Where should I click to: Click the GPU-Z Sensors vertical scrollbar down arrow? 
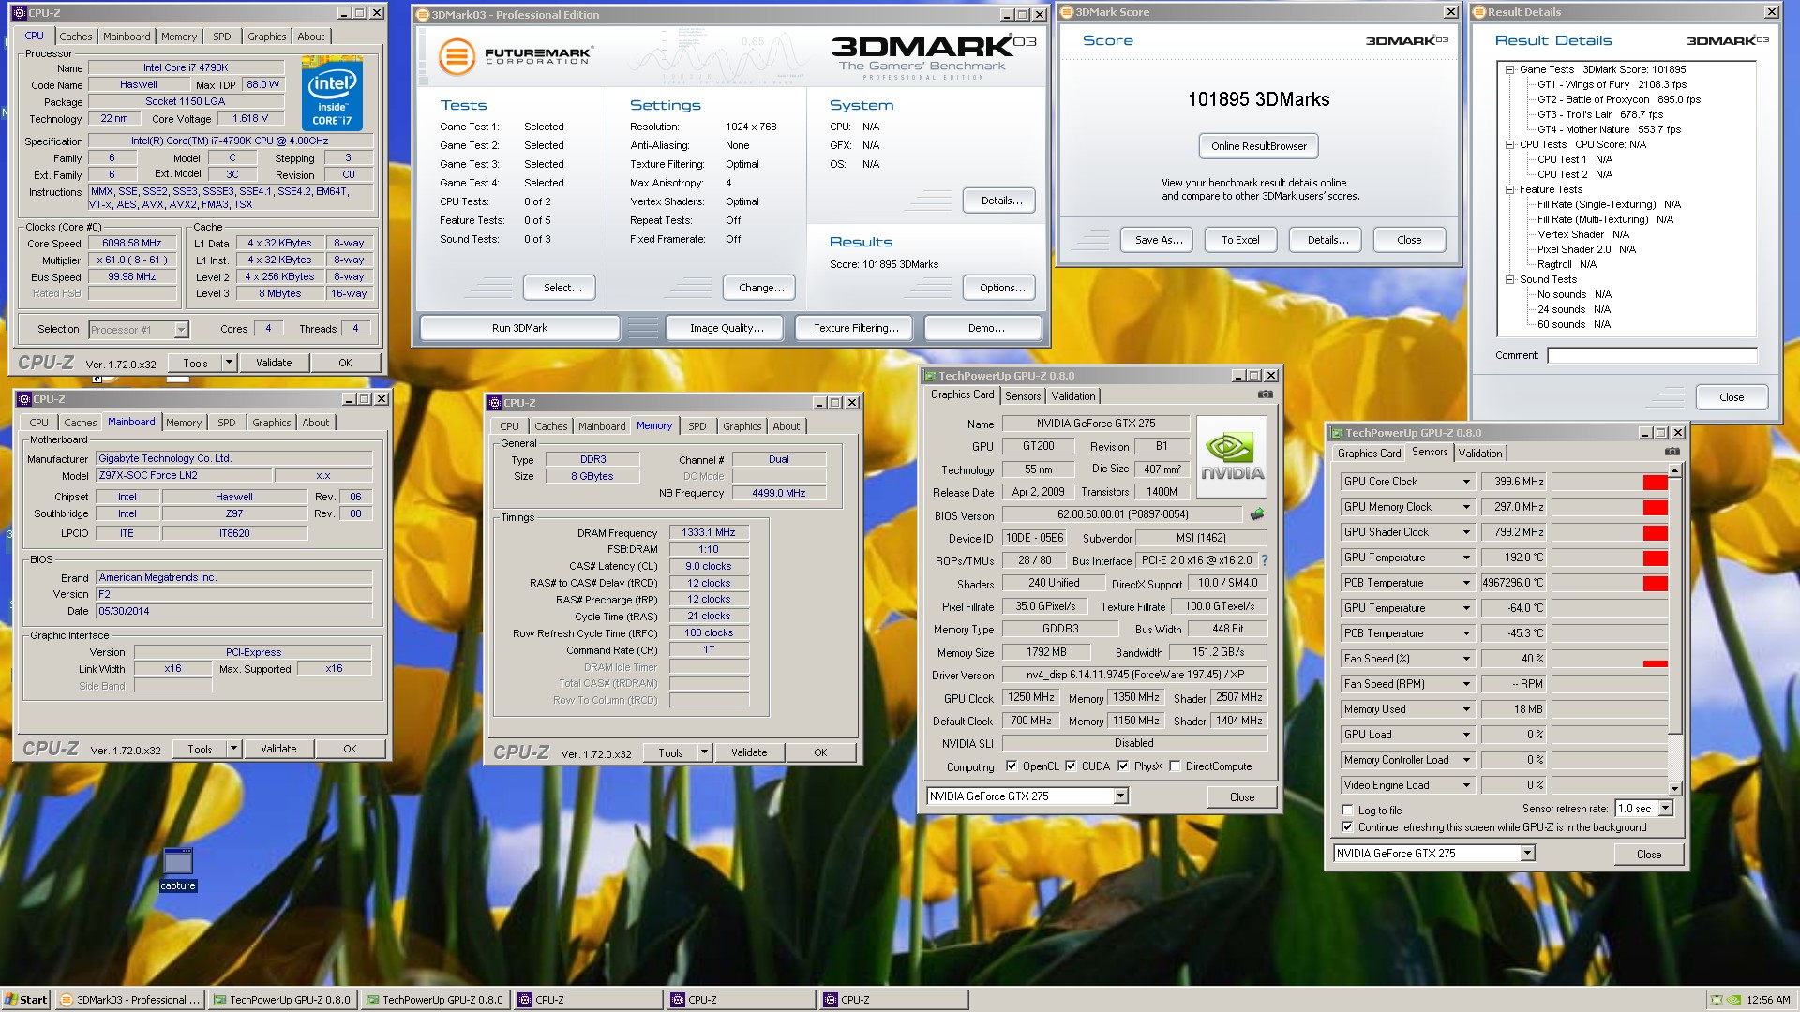point(1674,788)
